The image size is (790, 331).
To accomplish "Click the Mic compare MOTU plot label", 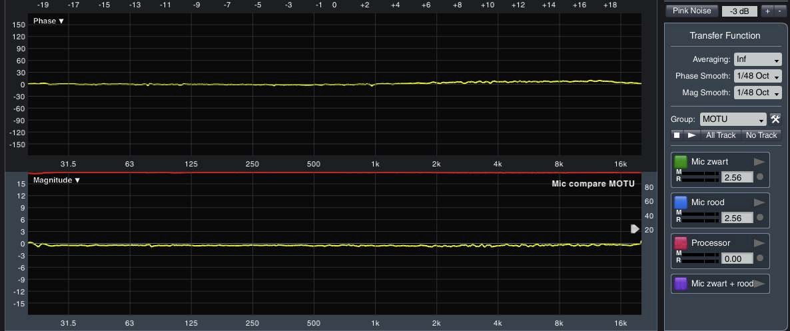I will coord(593,184).
